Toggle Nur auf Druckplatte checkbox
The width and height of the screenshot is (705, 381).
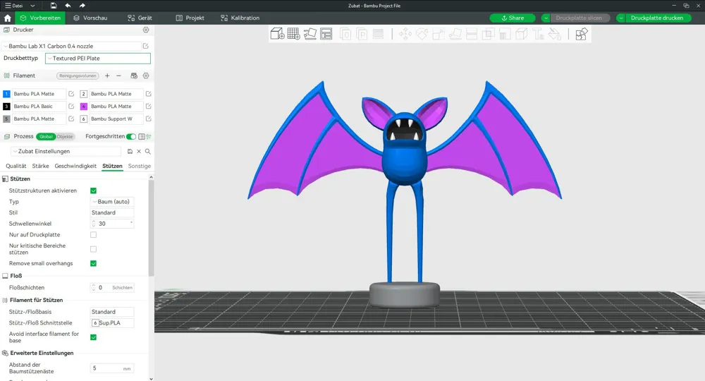[x=94, y=234]
